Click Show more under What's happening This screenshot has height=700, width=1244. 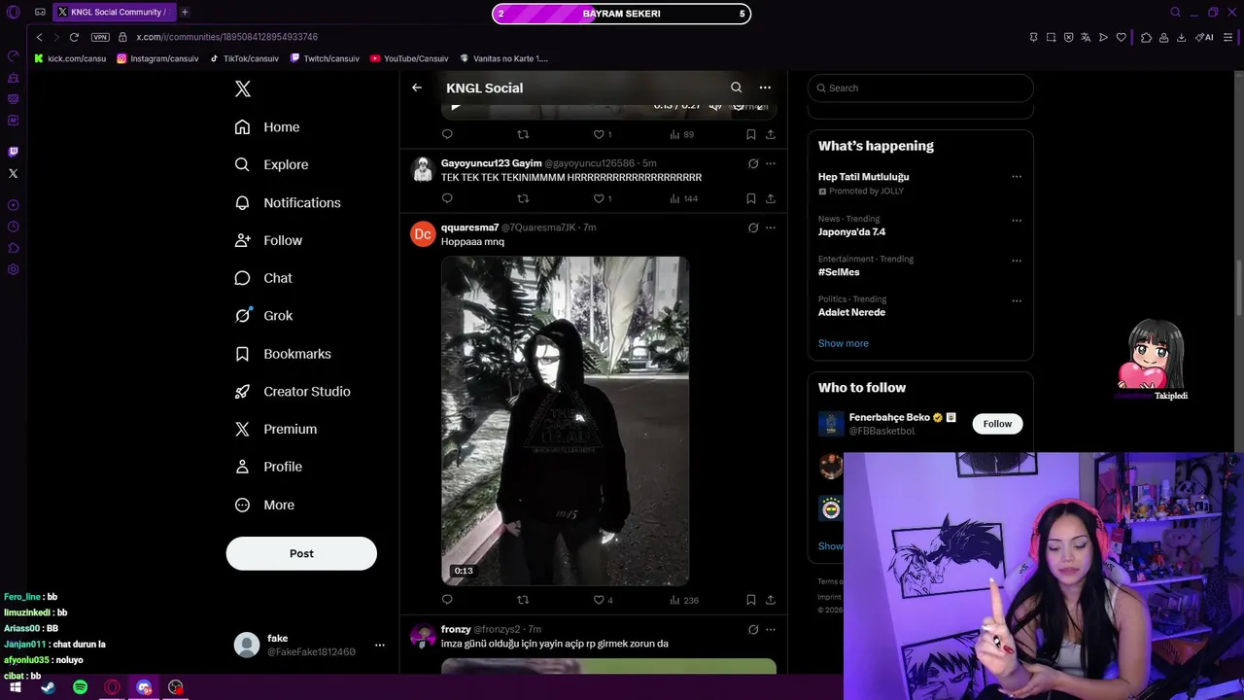click(x=844, y=343)
